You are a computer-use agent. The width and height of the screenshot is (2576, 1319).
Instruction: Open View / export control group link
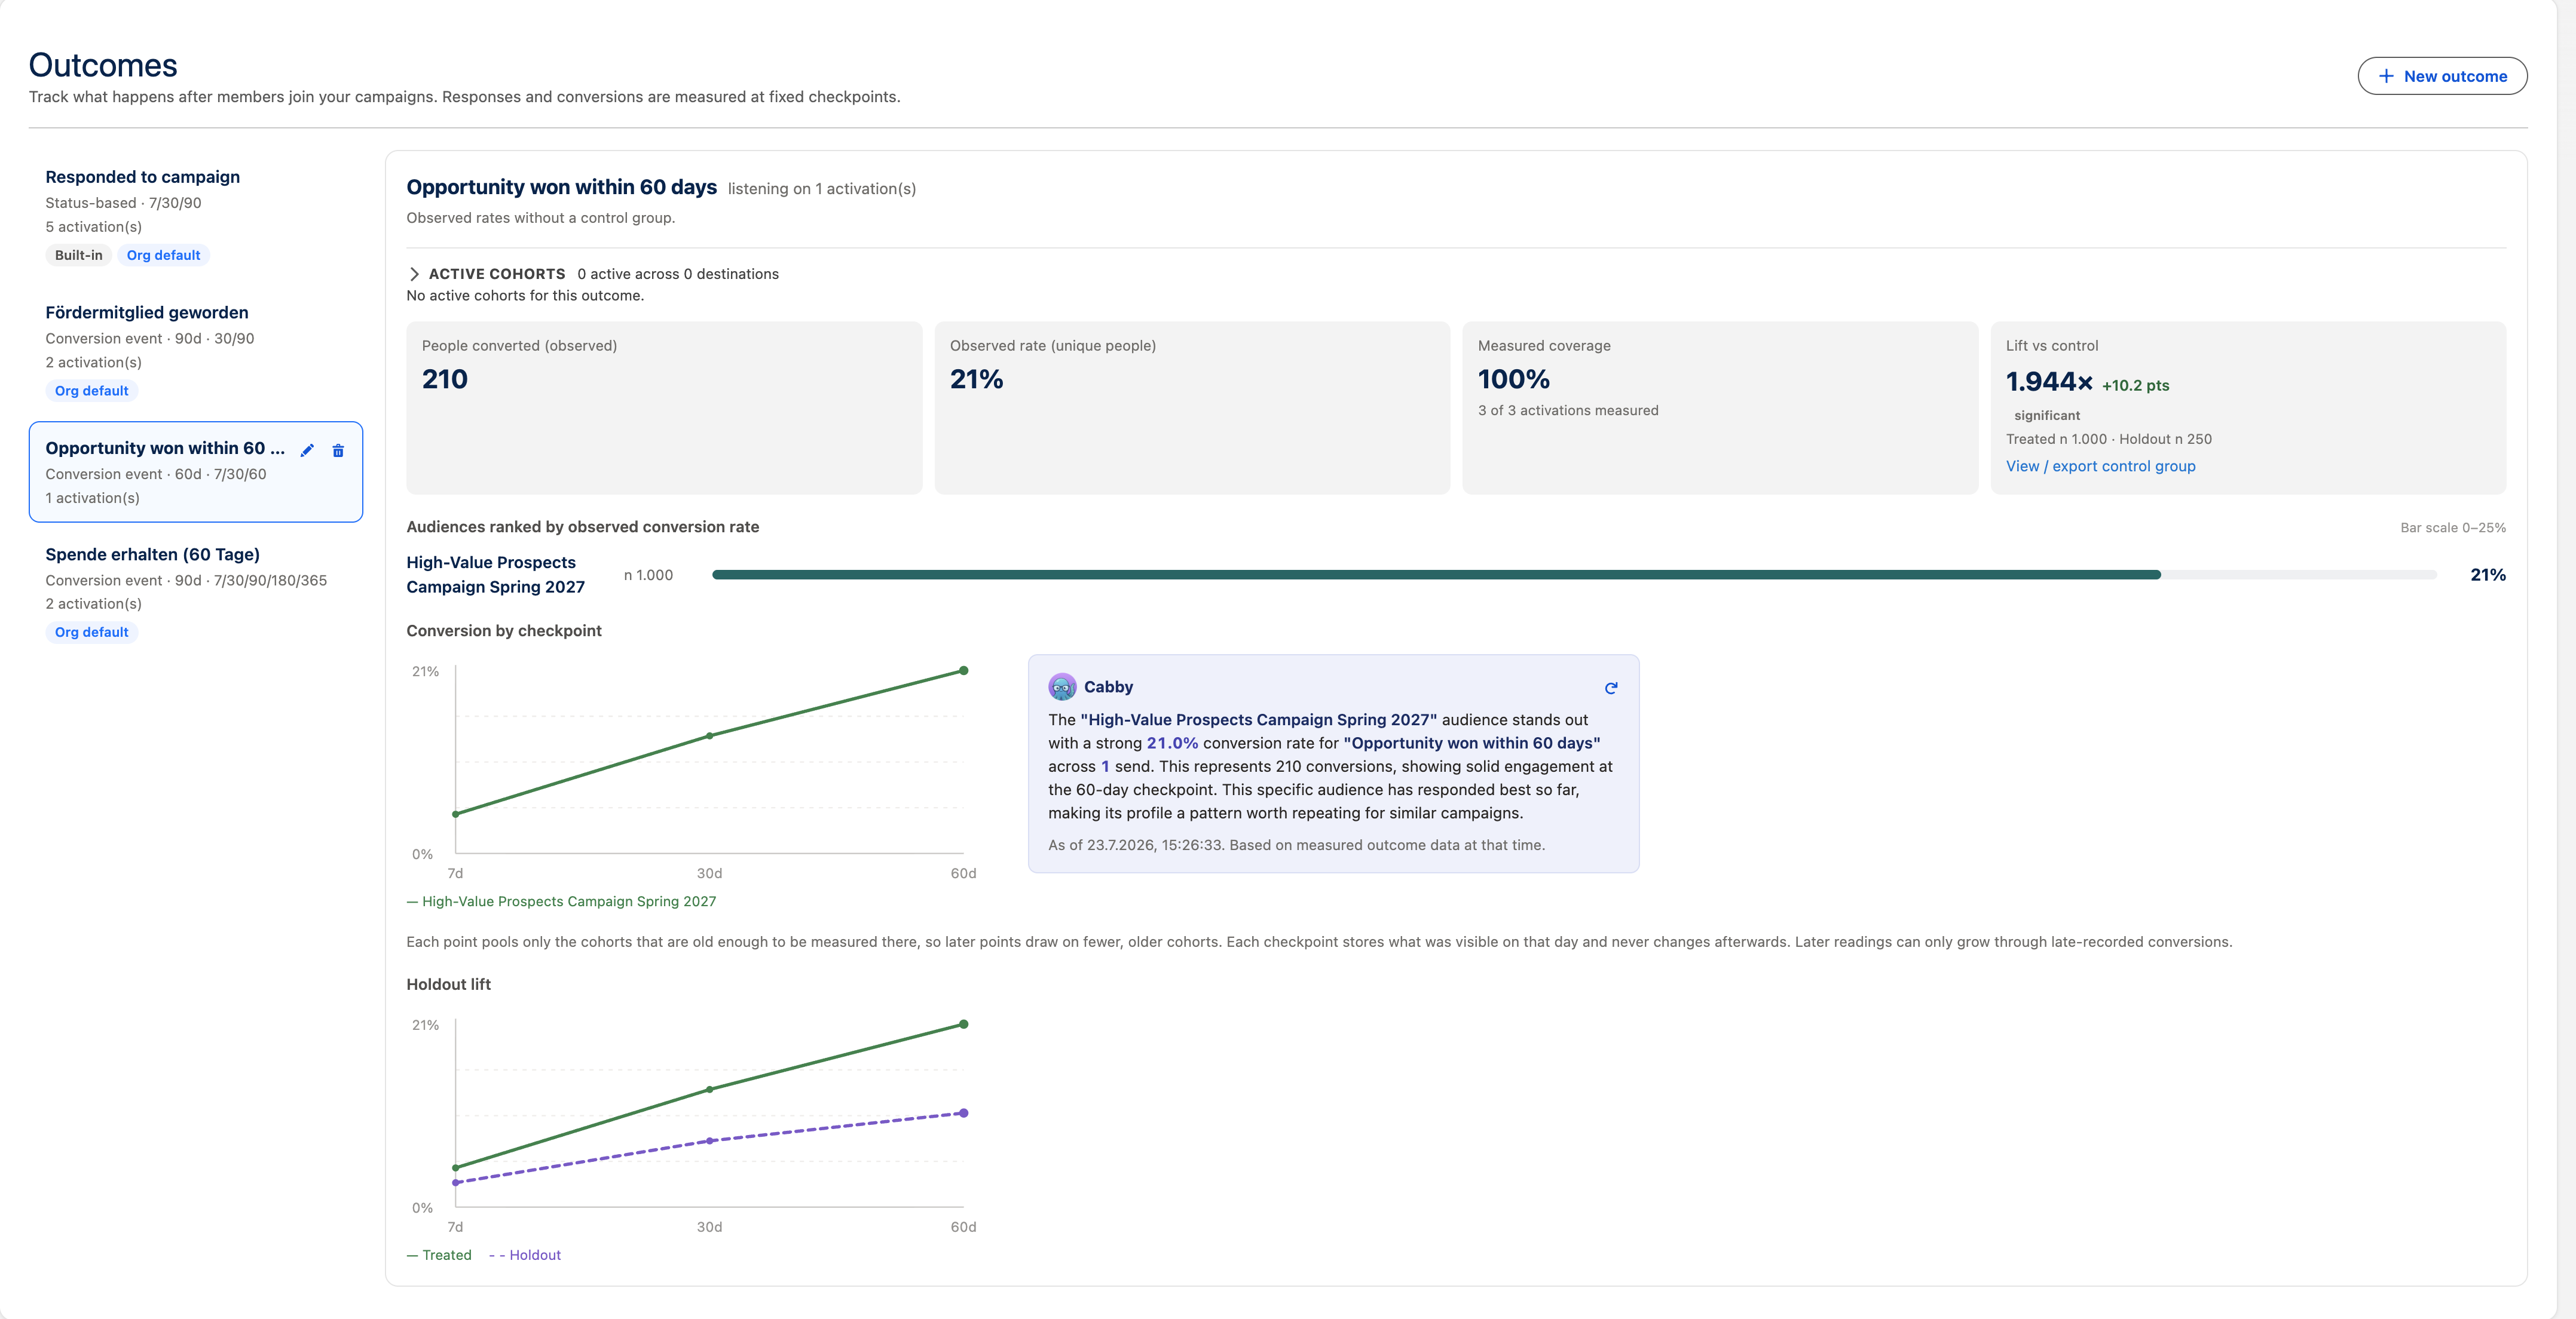pos(2100,465)
